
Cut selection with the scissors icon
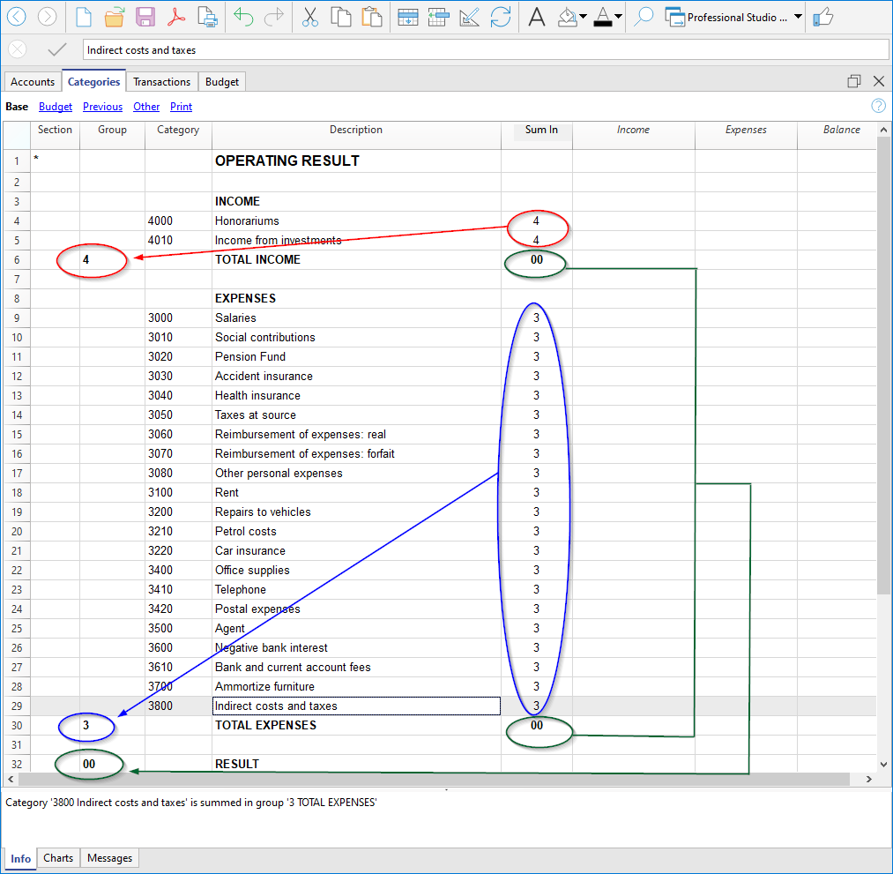(x=310, y=17)
